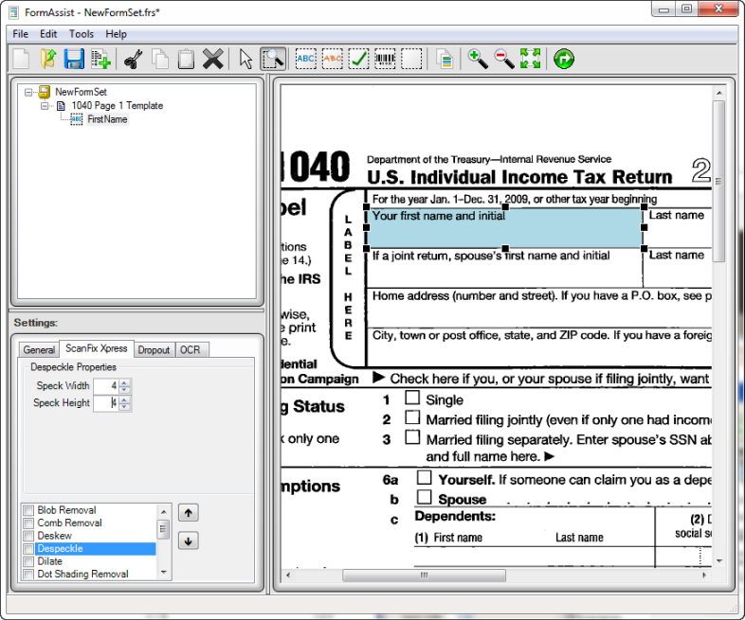
Task: Click right arrow of image horizontal scrollbar
Action: [x=704, y=575]
